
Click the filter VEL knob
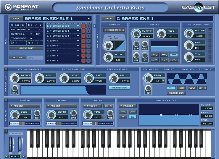coord(136,56)
